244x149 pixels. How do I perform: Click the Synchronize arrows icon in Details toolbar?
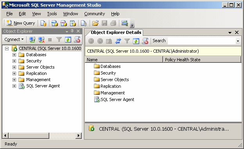[118, 41]
